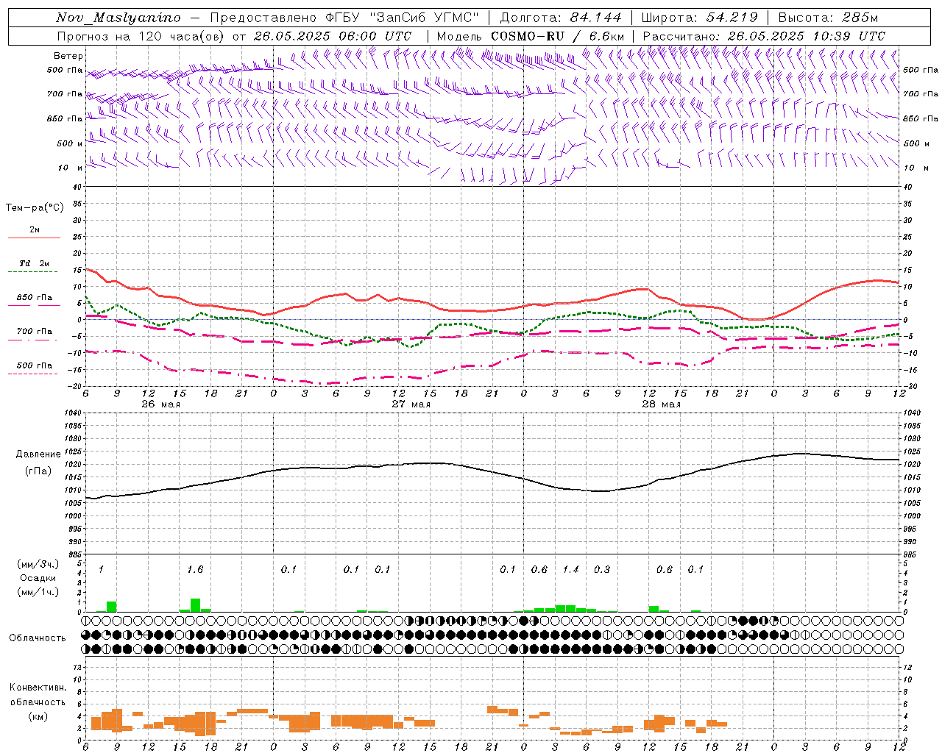Click the '850 гПа' temperature legend entry
The width and height of the screenshot is (942, 753).
point(35,298)
